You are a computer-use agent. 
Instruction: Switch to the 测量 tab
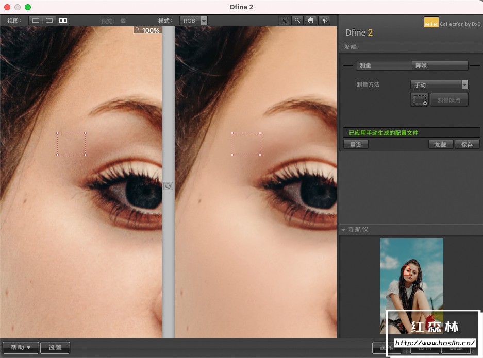[x=384, y=66]
